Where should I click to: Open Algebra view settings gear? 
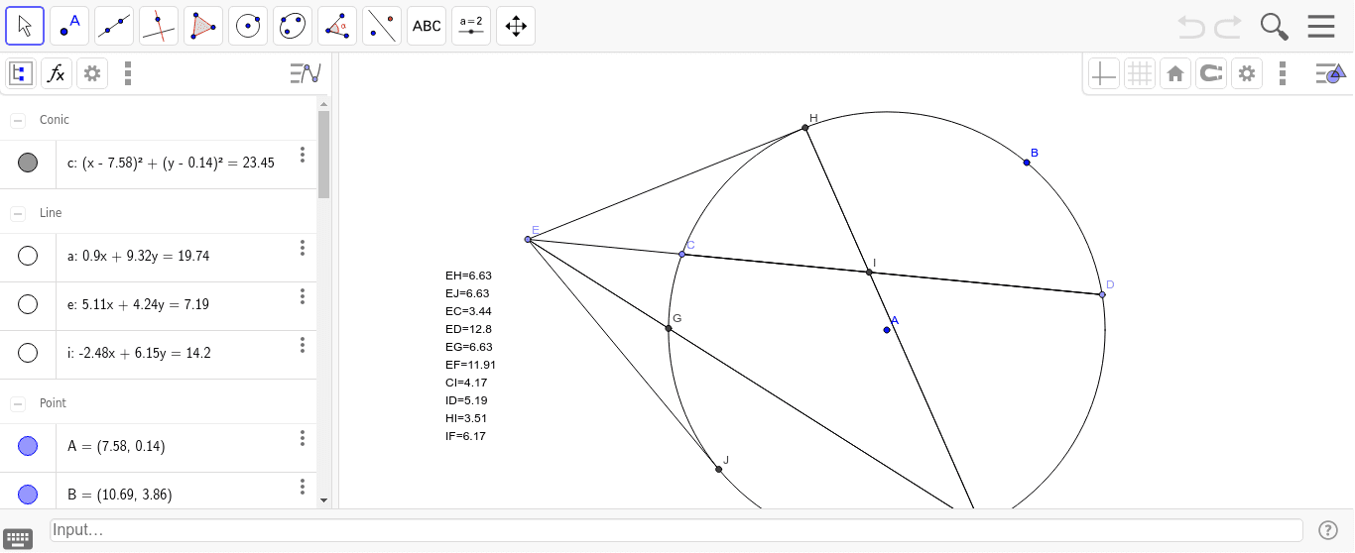(92, 73)
